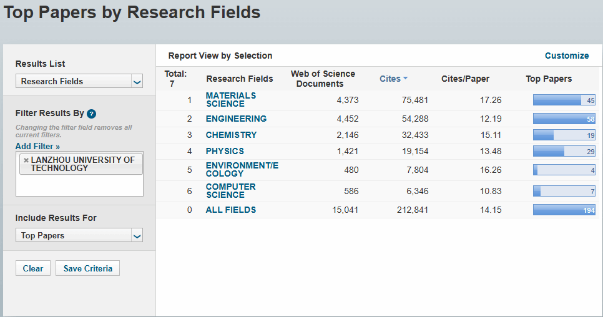Expand the Include Results For Top Papers dropdown
This screenshot has height=317, width=603.
79,235
